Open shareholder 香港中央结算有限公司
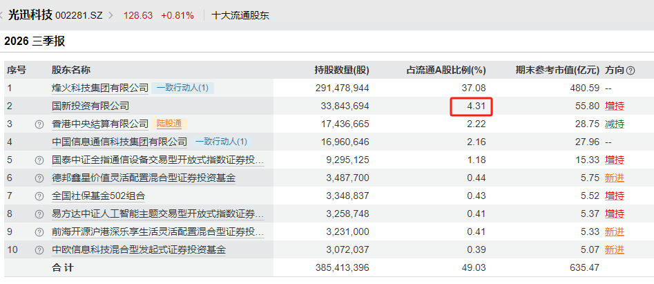This screenshot has height=284, width=654. coord(100,124)
